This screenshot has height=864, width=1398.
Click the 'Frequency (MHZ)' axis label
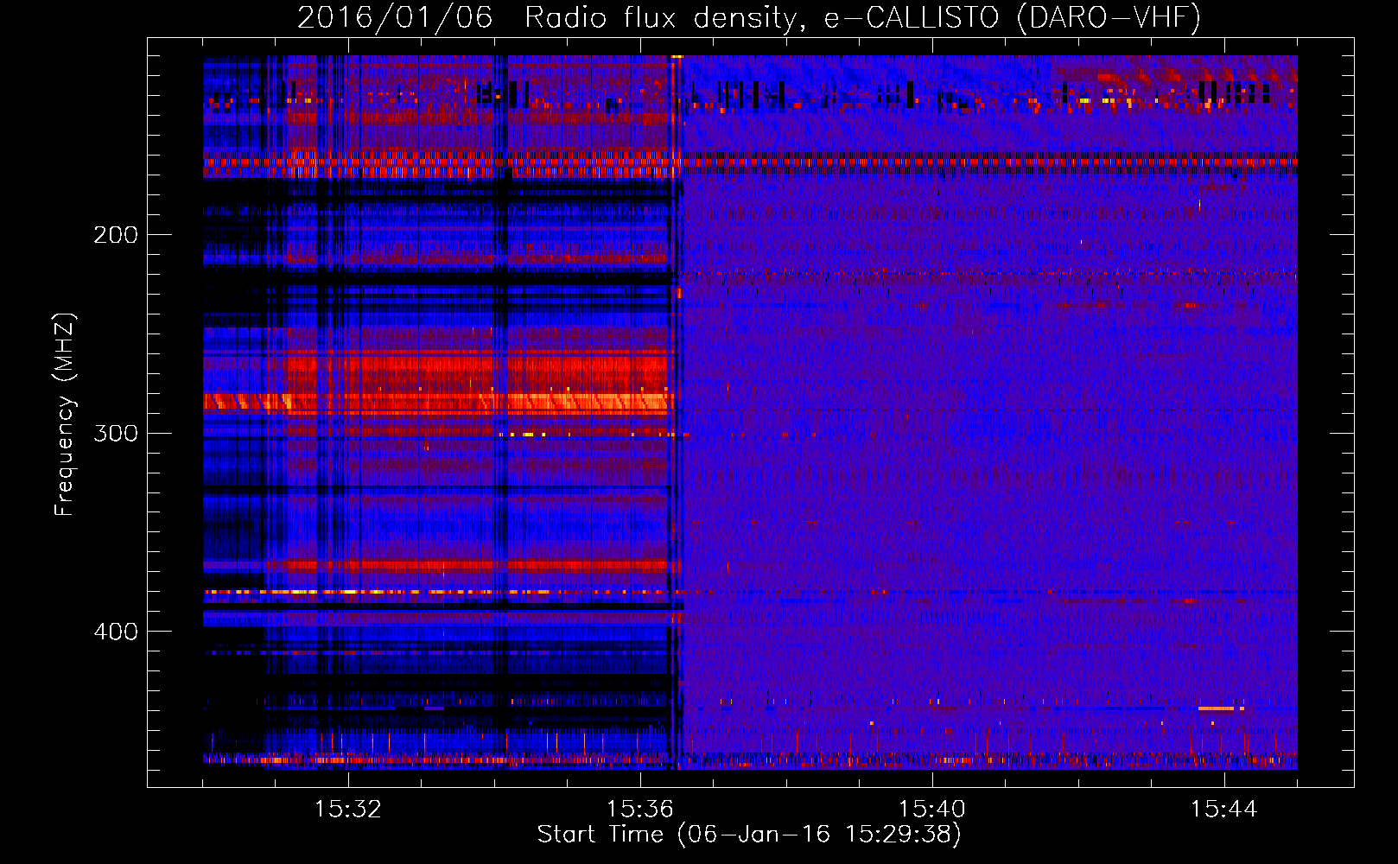[x=65, y=415]
